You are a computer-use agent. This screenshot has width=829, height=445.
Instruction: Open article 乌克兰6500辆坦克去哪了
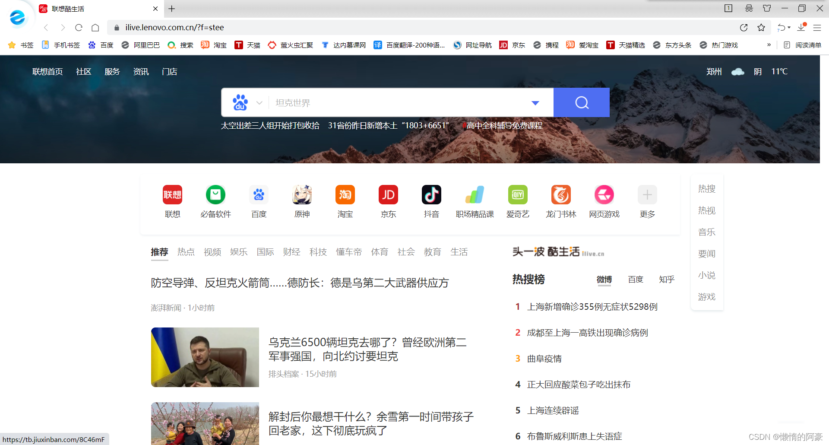click(367, 349)
